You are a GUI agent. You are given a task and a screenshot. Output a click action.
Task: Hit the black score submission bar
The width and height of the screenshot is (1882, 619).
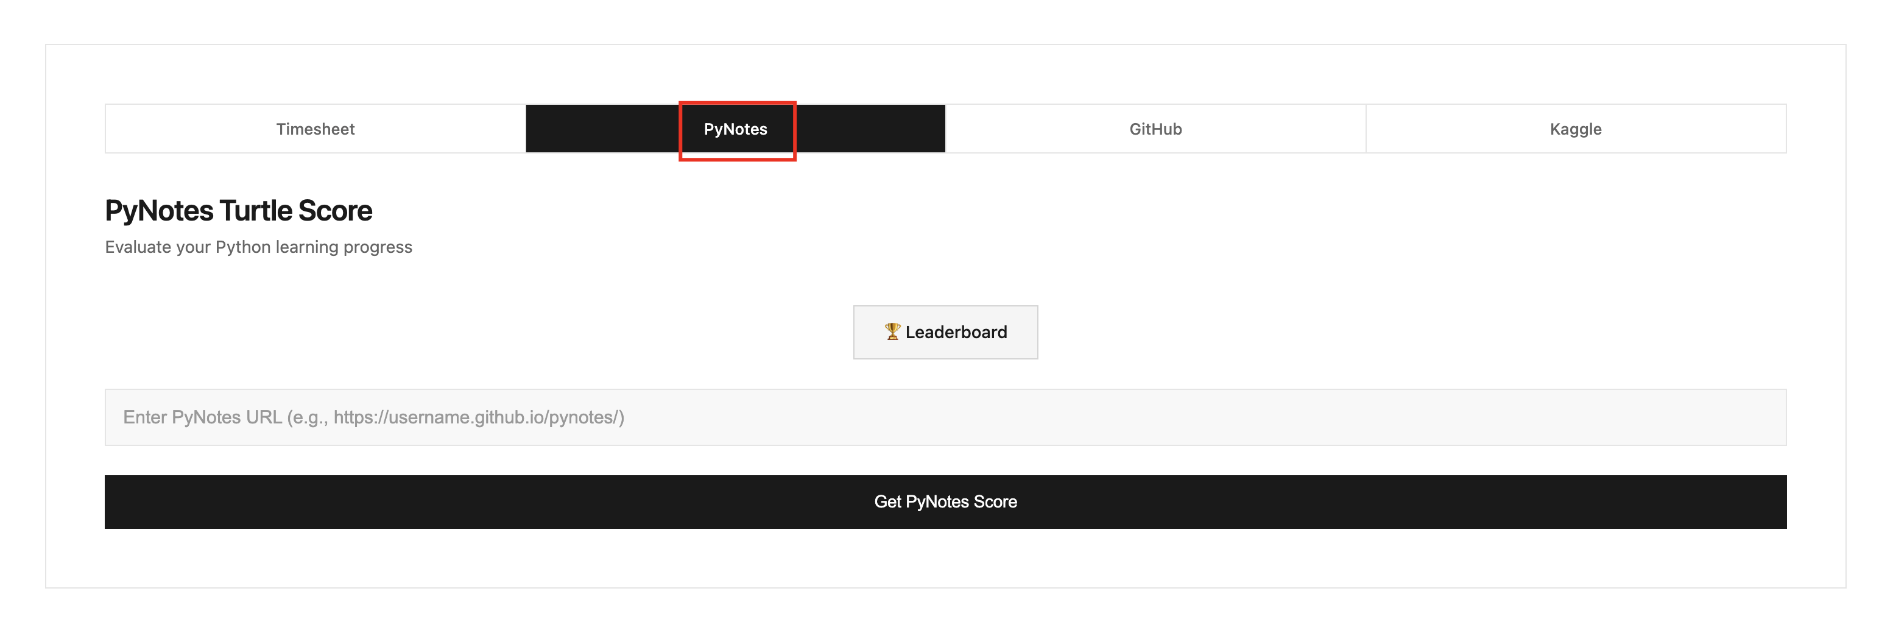(945, 502)
